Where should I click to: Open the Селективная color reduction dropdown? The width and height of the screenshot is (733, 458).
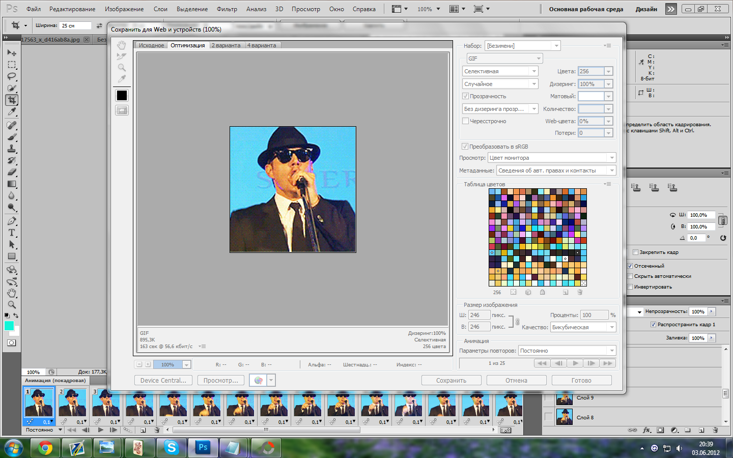coord(500,71)
